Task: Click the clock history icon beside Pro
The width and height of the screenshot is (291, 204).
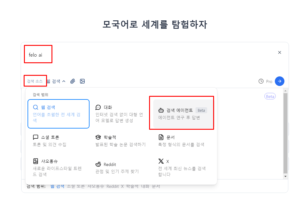Action: pyautogui.click(x=261, y=81)
